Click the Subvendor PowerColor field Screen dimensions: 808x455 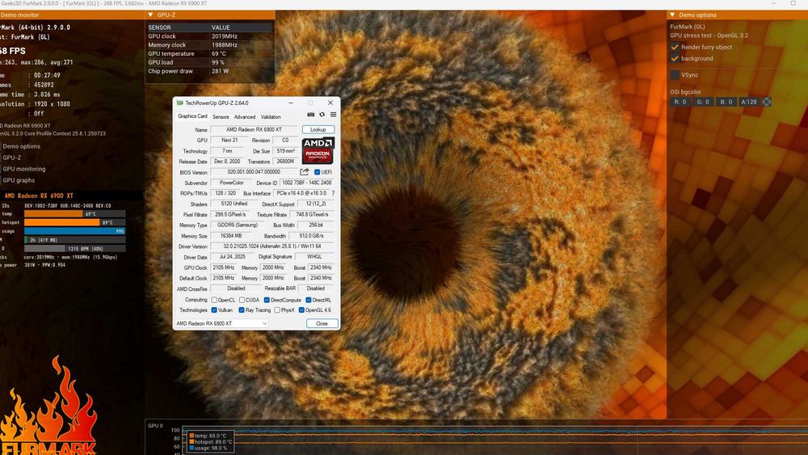pos(231,183)
